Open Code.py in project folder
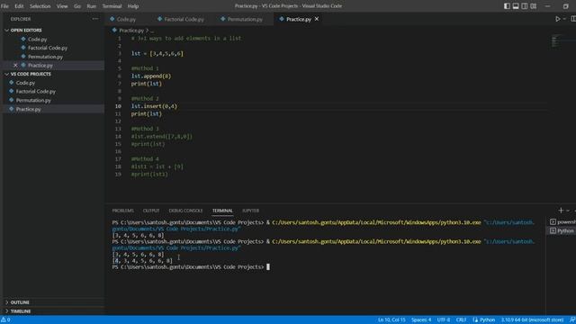Viewport: 576px width, 324px height. [x=25, y=83]
